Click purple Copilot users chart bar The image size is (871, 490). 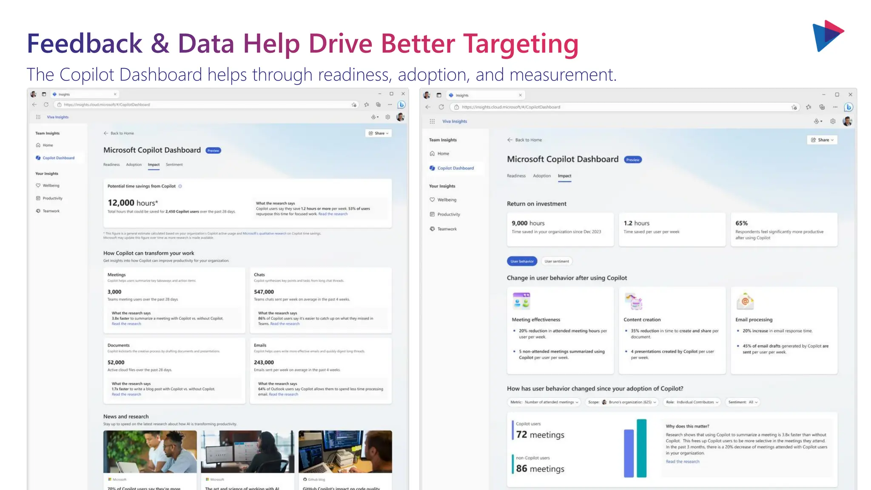coord(629,453)
